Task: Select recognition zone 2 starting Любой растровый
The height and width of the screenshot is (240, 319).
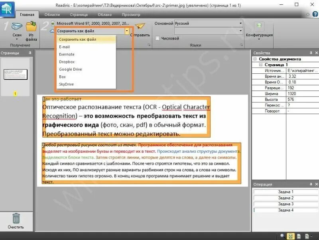Action: tap(142, 163)
